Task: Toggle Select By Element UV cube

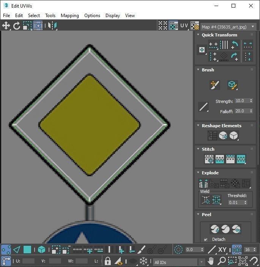Action: [x=41, y=250]
